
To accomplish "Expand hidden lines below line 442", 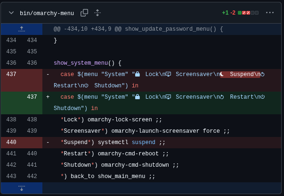I will coord(21,188).
